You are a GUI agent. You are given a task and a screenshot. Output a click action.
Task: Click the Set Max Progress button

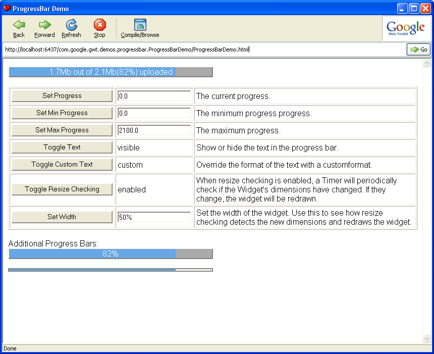62,130
